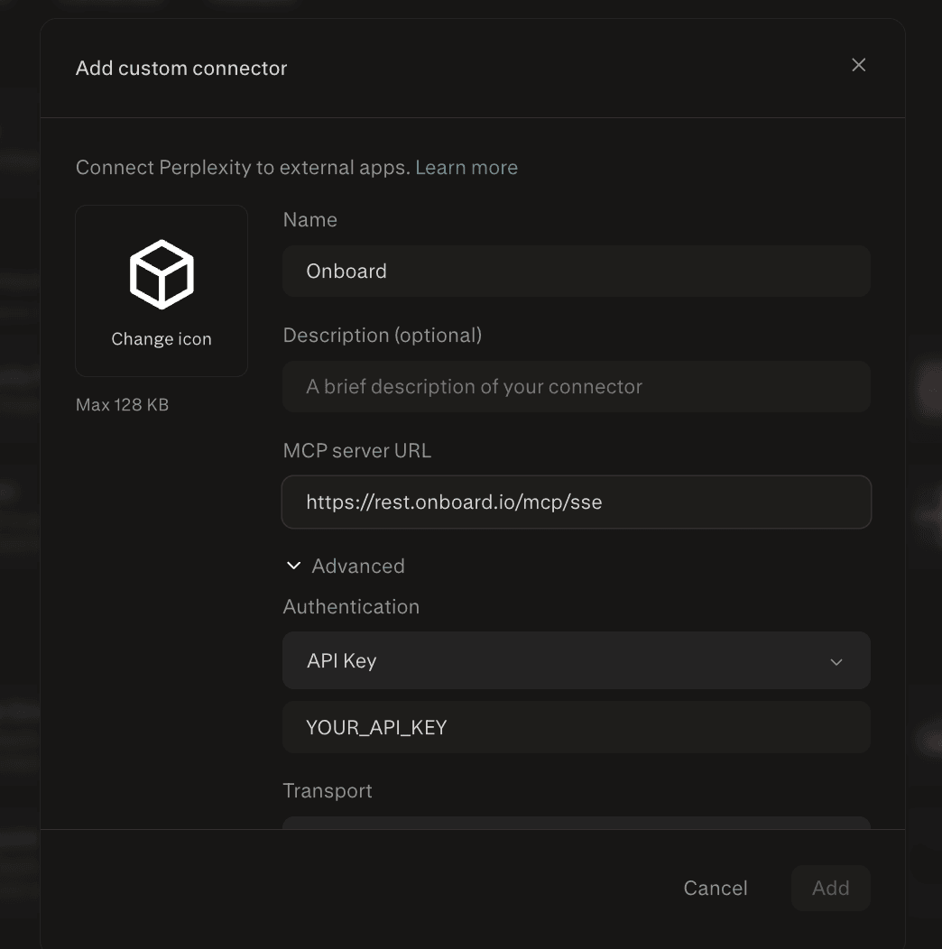Viewport: 942px width, 949px height.
Task: Focus the Description (optional) input field
Action: 577,387
